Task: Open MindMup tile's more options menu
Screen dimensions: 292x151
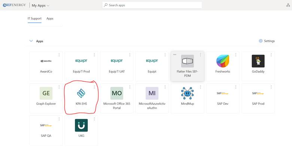Action: (x=200, y=87)
